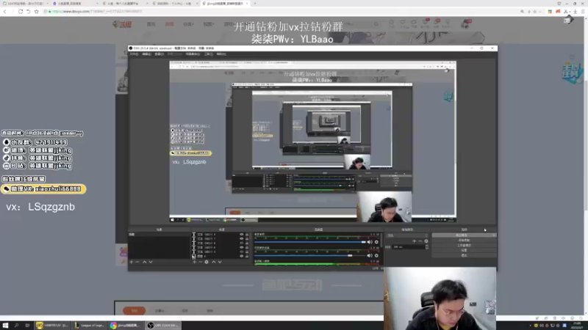Open OBS 工具 Tools menu

pos(209,54)
